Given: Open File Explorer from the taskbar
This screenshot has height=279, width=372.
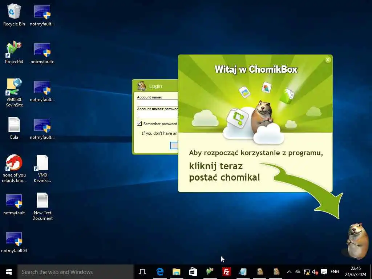Looking at the screenshot, I should [x=176, y=272].
